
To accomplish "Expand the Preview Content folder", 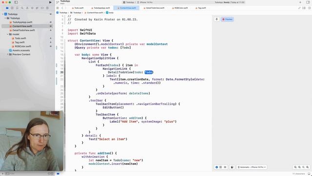I will (x=8, y=54).
